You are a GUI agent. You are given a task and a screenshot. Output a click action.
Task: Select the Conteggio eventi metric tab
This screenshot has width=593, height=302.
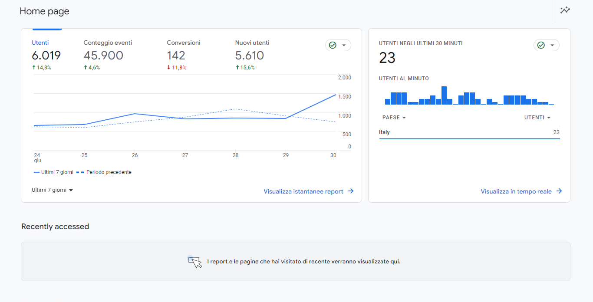(108, 56)
